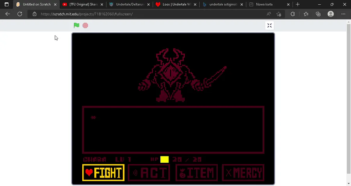View site information lock icon
This screenshot has height=186, width=351.
(34, 14)
